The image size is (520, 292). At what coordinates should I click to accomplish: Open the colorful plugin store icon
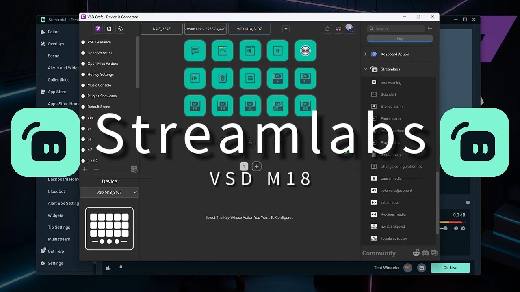click(338, 29)
